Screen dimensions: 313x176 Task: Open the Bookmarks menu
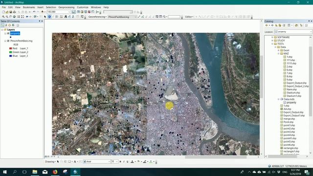click(x=29, y=7)
